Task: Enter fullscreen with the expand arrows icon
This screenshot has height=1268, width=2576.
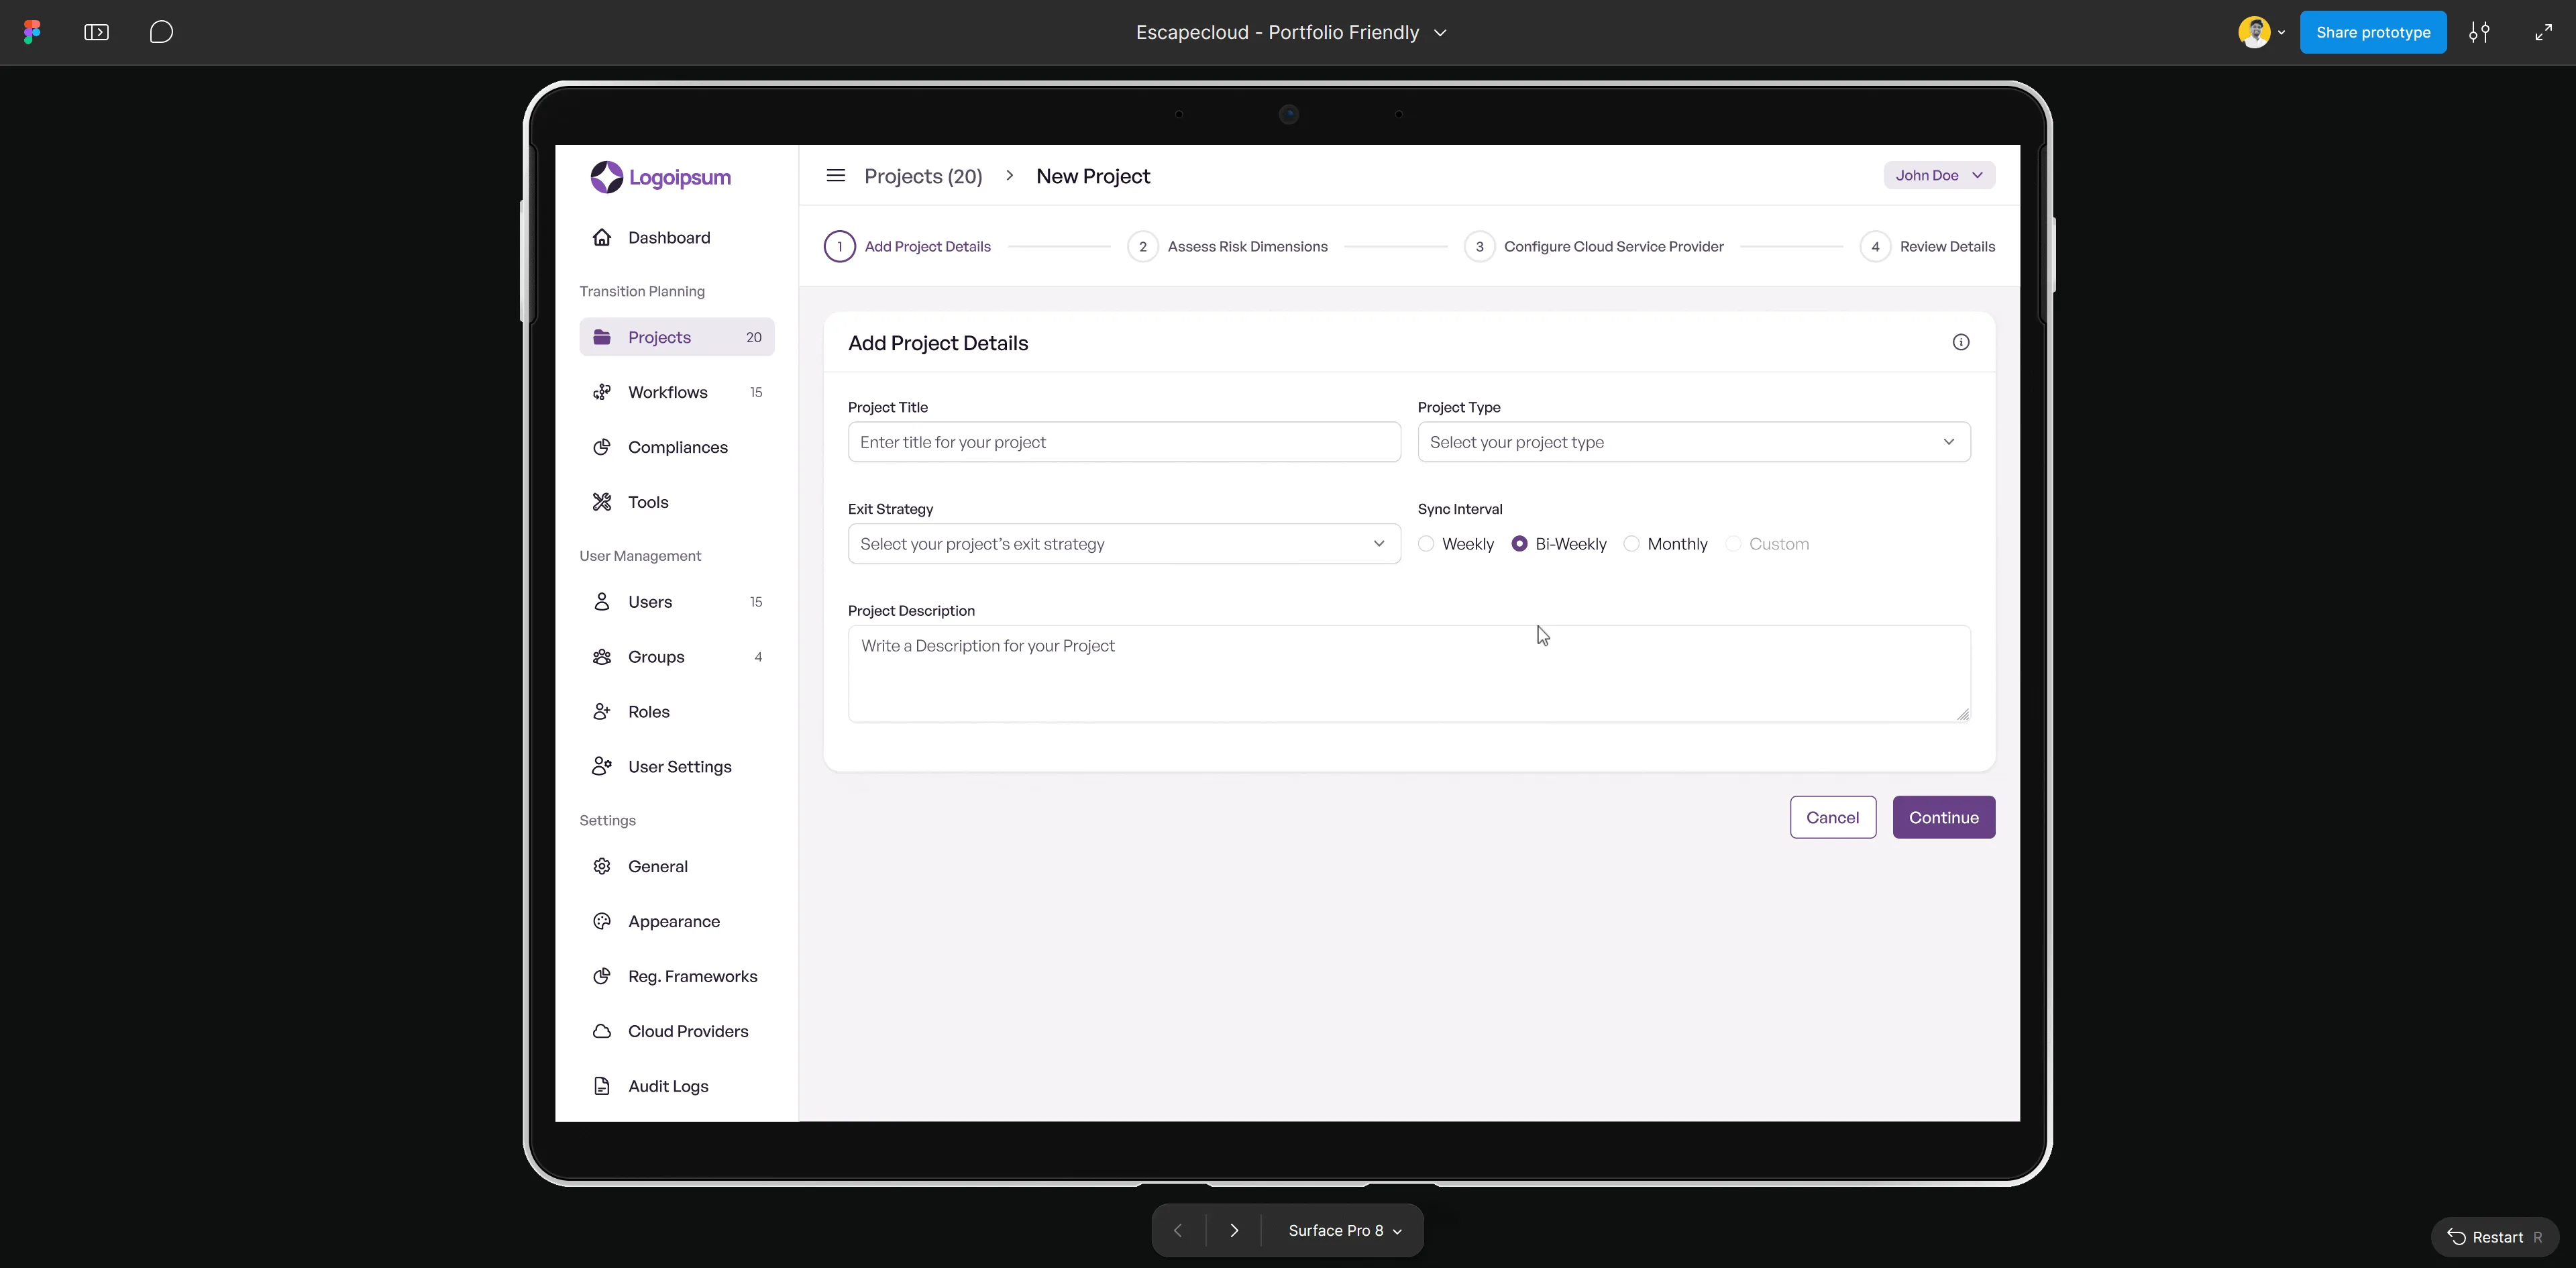Action: pos(2543,32)
